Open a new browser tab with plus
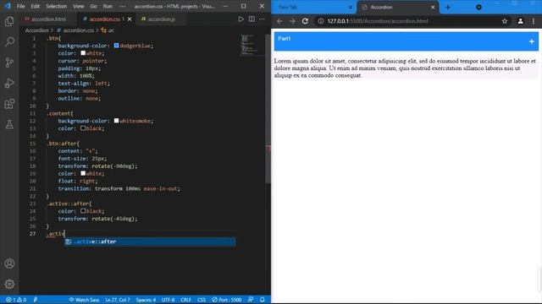 pyautogui.click(x=448, y=8)
